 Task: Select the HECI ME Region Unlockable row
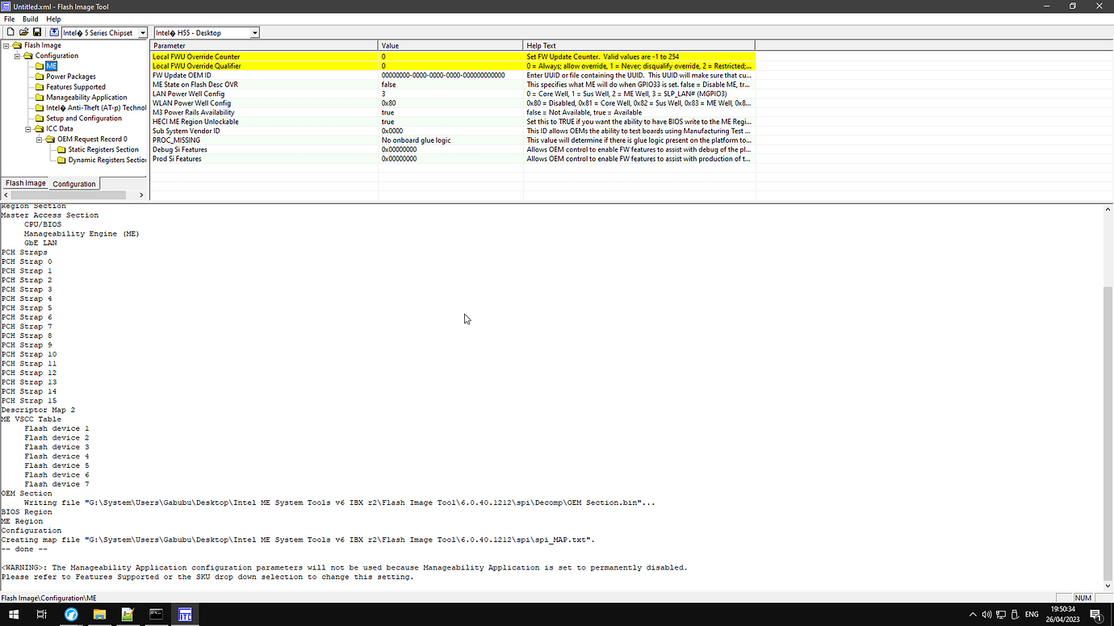(195, 122)
